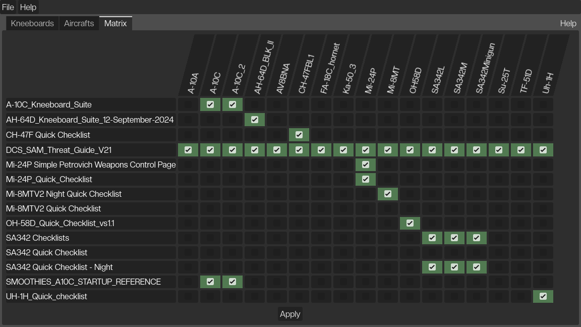This screenshot has height=327, width=581.
Task: Uncheck A-10C for A-10C_Kneeboard_Suite
Action: tap(210, 104)
